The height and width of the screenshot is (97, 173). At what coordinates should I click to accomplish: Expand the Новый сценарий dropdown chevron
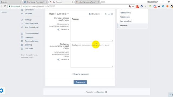click(x=68, y=14)
